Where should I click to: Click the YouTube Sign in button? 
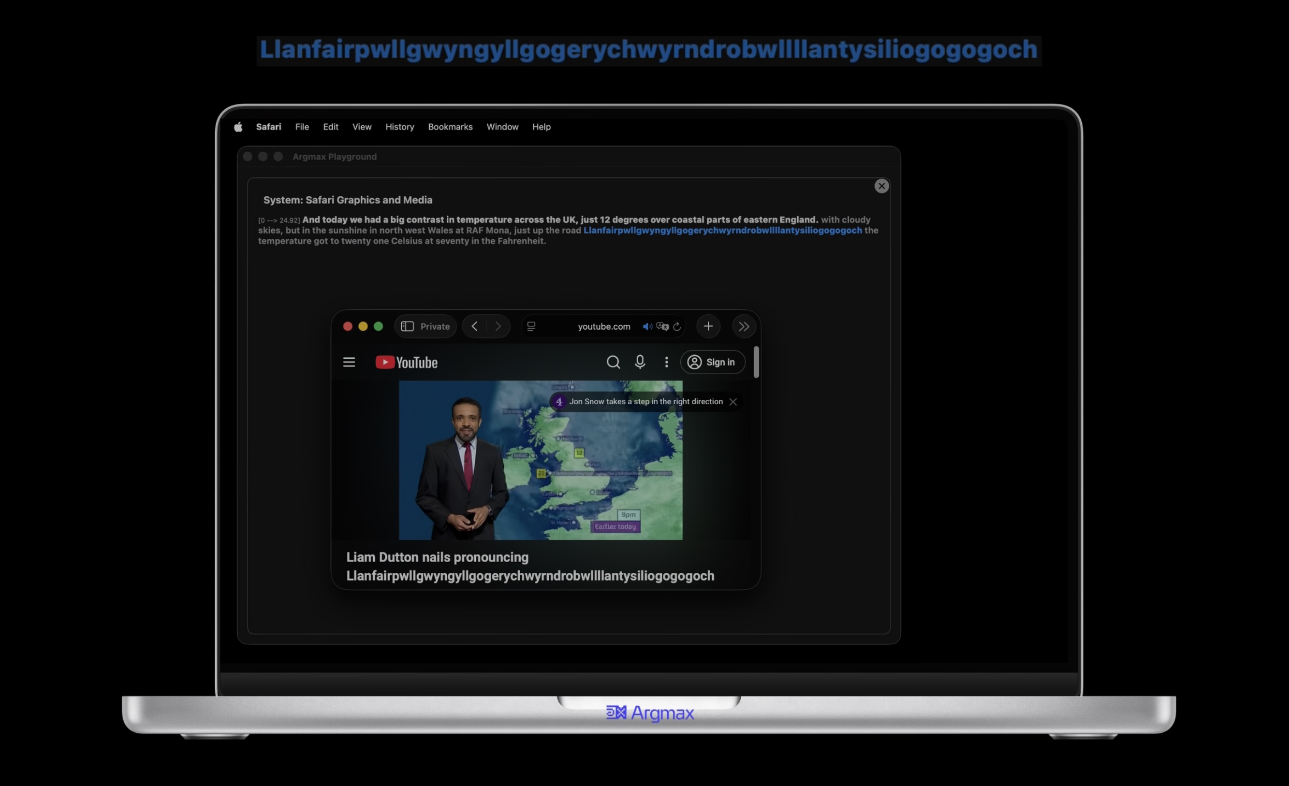click(x=712, y=362)
